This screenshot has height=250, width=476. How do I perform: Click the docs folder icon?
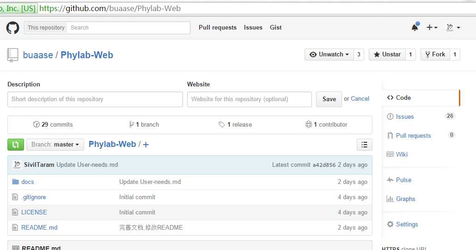[x=15, y=182]
